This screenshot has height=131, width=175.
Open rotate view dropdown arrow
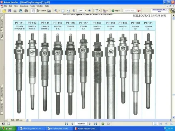99,11
